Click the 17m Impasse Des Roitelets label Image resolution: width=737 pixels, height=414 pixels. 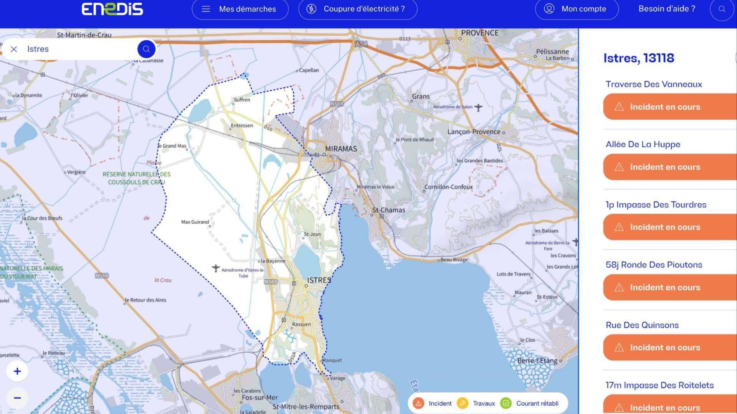click(659, 385)
